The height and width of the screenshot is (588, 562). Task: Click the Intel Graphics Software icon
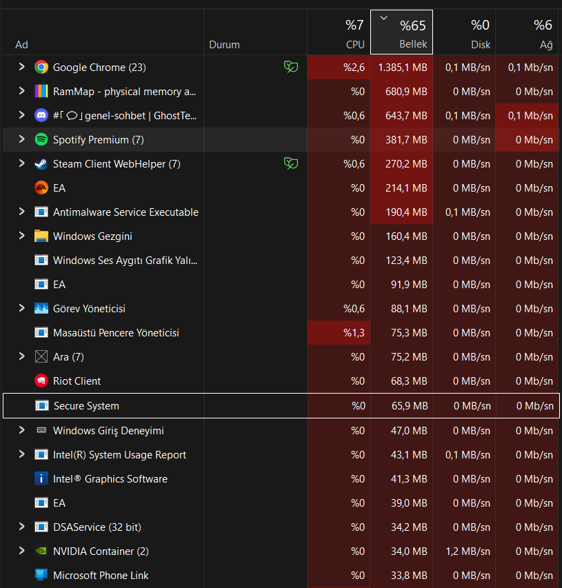41,479
